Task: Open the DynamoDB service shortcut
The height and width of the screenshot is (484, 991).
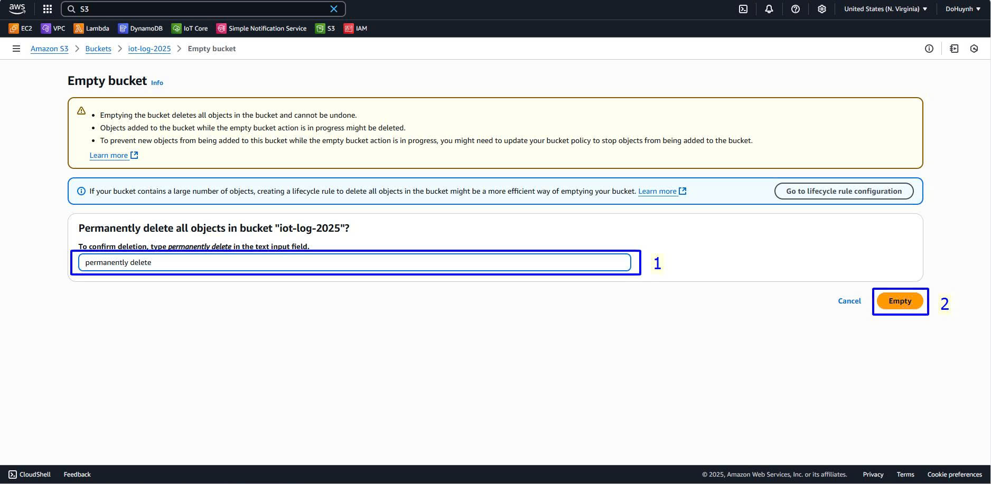Action: [x=141, y=29]
